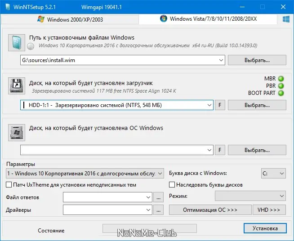Click the Установка button

pos(265,228)
